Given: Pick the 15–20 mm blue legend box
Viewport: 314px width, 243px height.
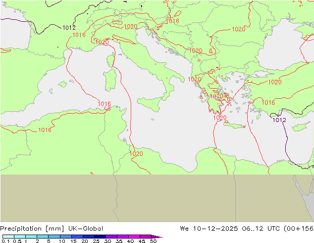Looking at the screenshot, I should tap(77, 237).
